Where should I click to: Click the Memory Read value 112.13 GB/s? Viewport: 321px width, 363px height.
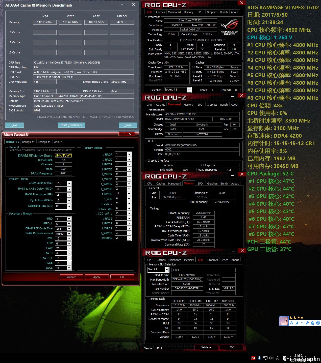pyautogui.click(x=45, y=22)
